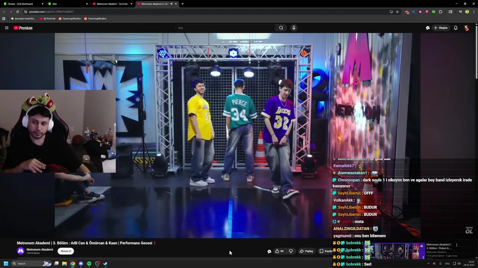Reload the page
The image size is (478, 268).
point(17,12)
